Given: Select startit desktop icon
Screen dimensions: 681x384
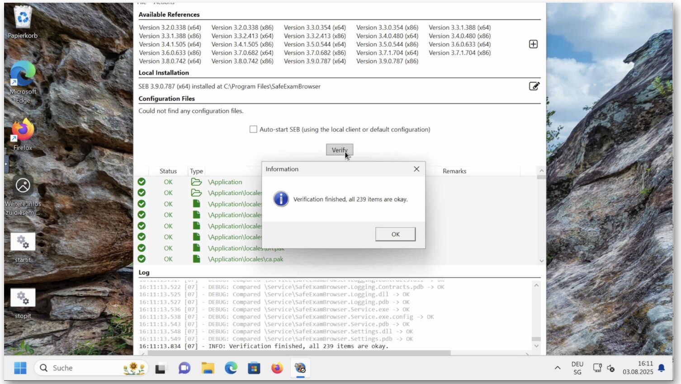Looking at the screenshot, I should click(23, 248).
